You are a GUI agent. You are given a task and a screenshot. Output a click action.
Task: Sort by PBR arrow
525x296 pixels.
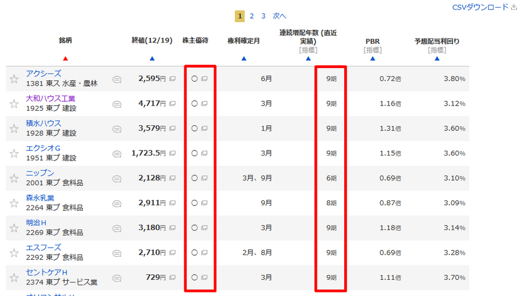tap(373, 58)
